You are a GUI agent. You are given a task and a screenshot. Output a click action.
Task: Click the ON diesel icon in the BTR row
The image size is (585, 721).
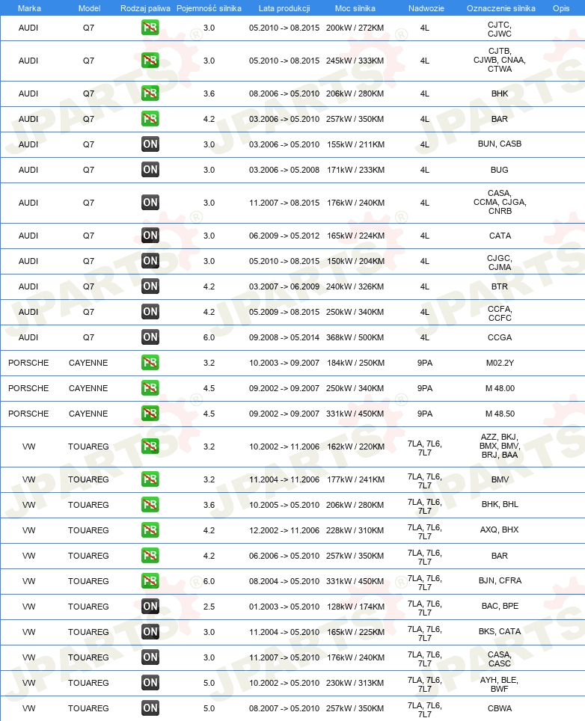coord(150,286)
